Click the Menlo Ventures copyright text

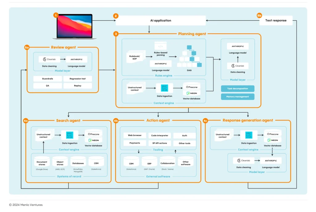[26, 205]
